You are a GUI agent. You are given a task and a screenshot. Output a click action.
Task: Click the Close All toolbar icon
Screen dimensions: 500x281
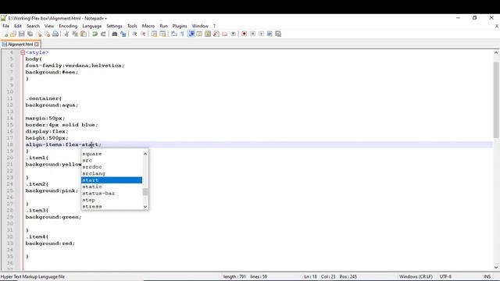(x=47, y=34)
